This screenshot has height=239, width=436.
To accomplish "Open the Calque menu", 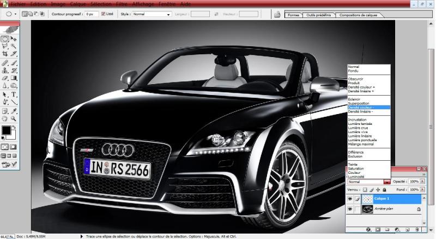I will pyautogui.click(x=78, y=4).
